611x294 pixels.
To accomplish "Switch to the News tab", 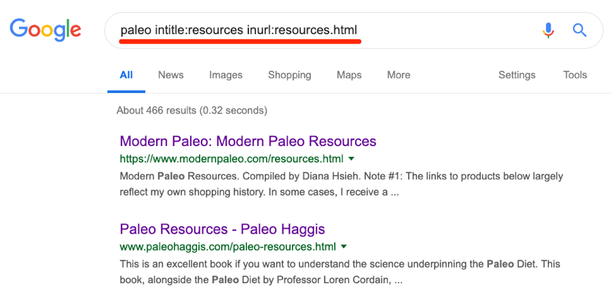I will [x=170, y=75].
